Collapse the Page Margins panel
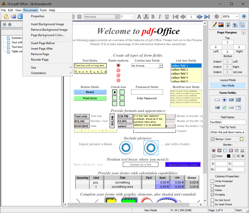This screenshot has width=249, height=213. click(244, 32)
